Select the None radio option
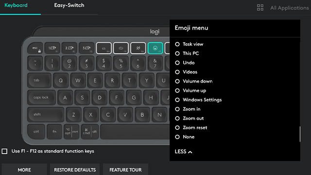 click(185, 137)
